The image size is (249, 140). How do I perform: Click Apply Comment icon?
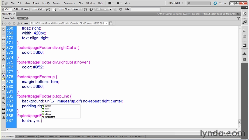pyautogui.click(x=3, y=85)
